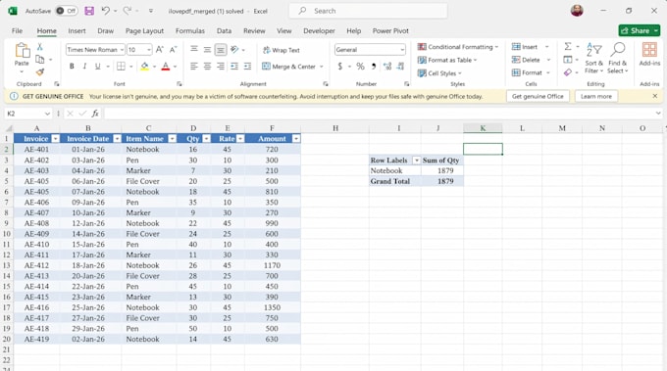Center text horizontally icon
667x371 pixels.
coord(207,67)
